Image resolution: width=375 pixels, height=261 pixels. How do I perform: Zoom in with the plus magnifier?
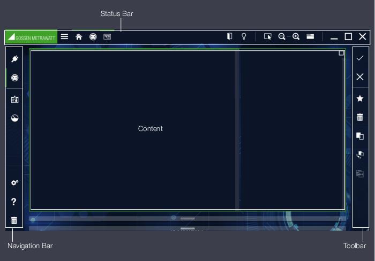[x=296, y=36]
